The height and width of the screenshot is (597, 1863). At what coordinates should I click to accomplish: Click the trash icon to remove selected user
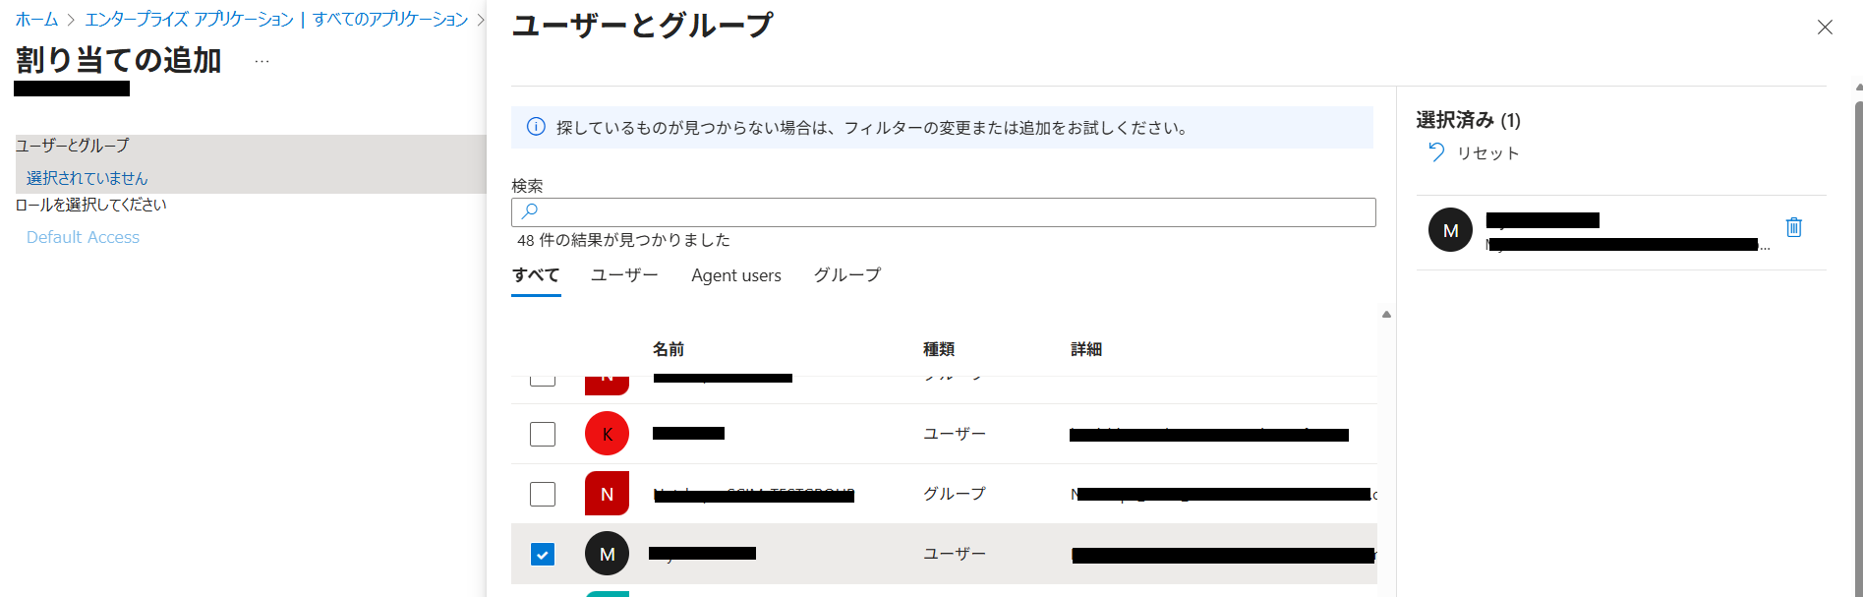pos(1793,227)
